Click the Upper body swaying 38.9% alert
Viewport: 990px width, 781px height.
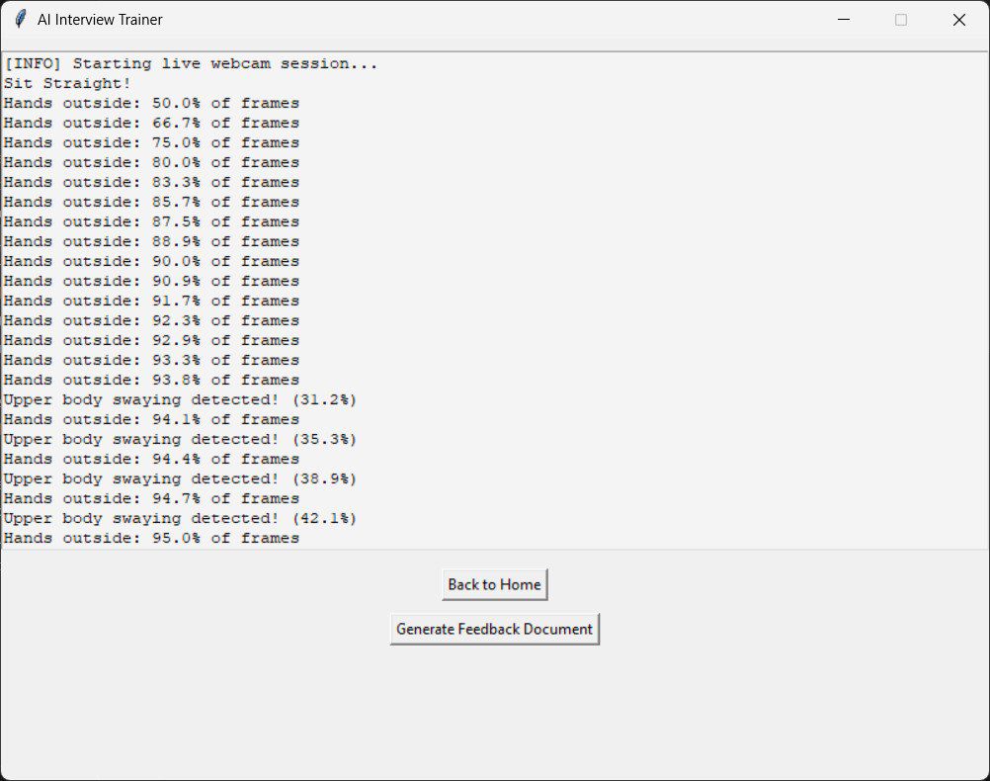pos(180,478)
